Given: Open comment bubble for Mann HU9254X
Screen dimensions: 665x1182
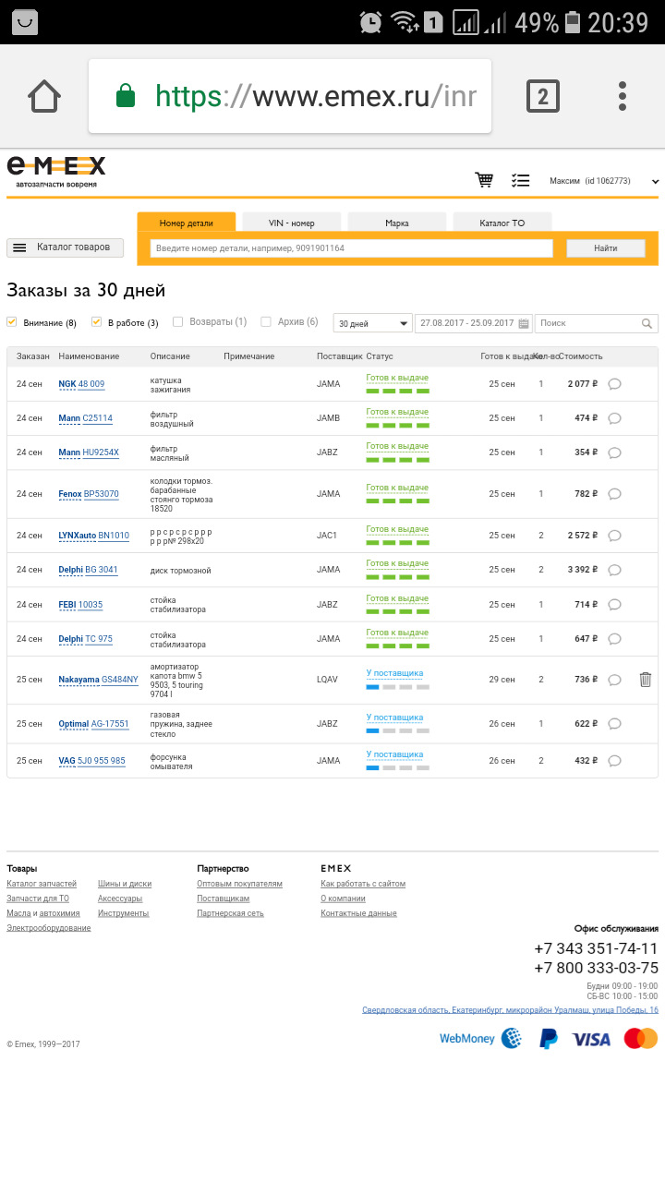Looking at the screenshot, I should coord(614,452).
